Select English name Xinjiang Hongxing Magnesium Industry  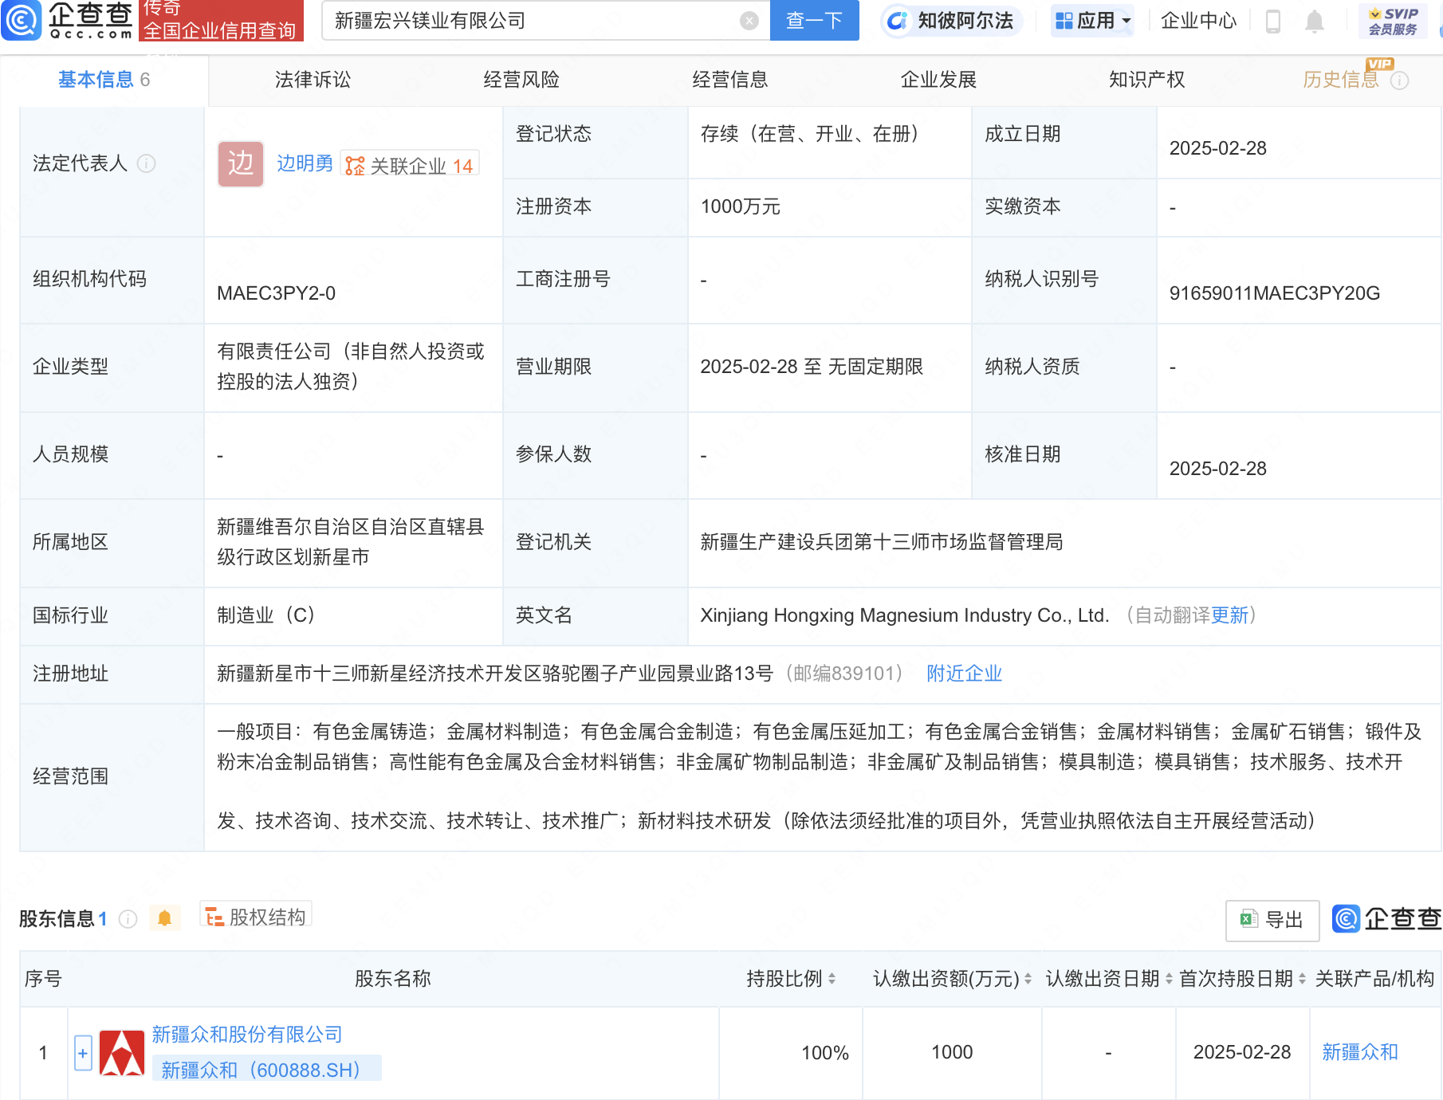tap(904, 615)
